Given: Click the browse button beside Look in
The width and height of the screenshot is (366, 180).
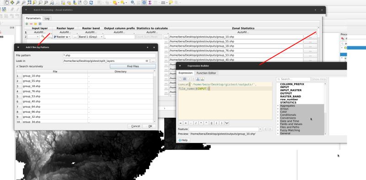Looking at the screenshot, I should click(x=153, y=61).
